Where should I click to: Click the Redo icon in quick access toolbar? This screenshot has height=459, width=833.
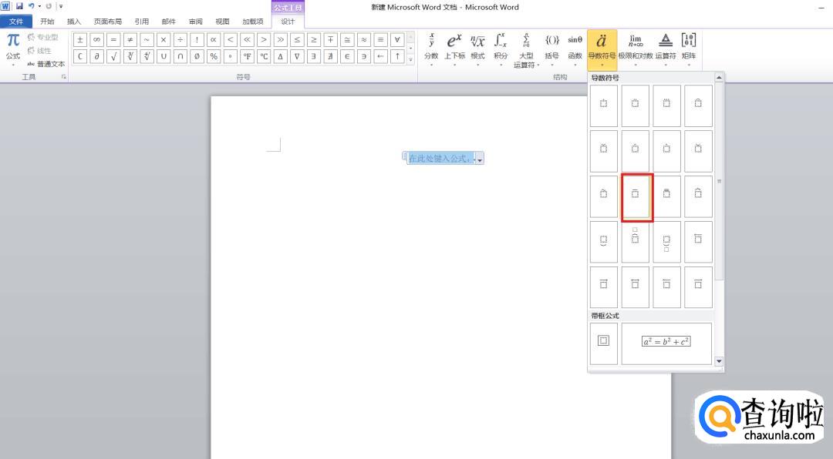pyautogui.click(x=49, y=6)
